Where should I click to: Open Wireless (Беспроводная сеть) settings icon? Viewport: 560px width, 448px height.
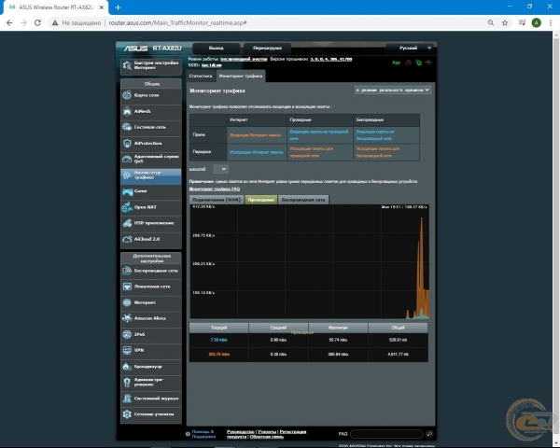coord(127,271)
